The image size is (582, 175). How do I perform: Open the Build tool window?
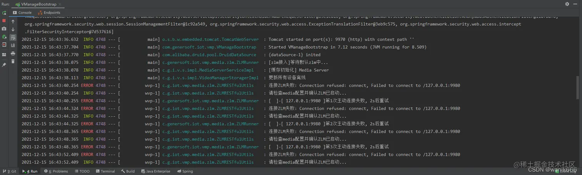[x=128, y=171]
